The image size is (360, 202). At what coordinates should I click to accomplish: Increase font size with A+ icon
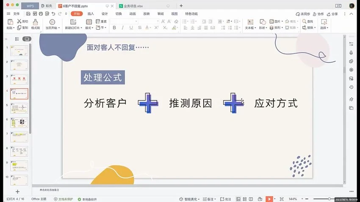click(x=163, y=21)
